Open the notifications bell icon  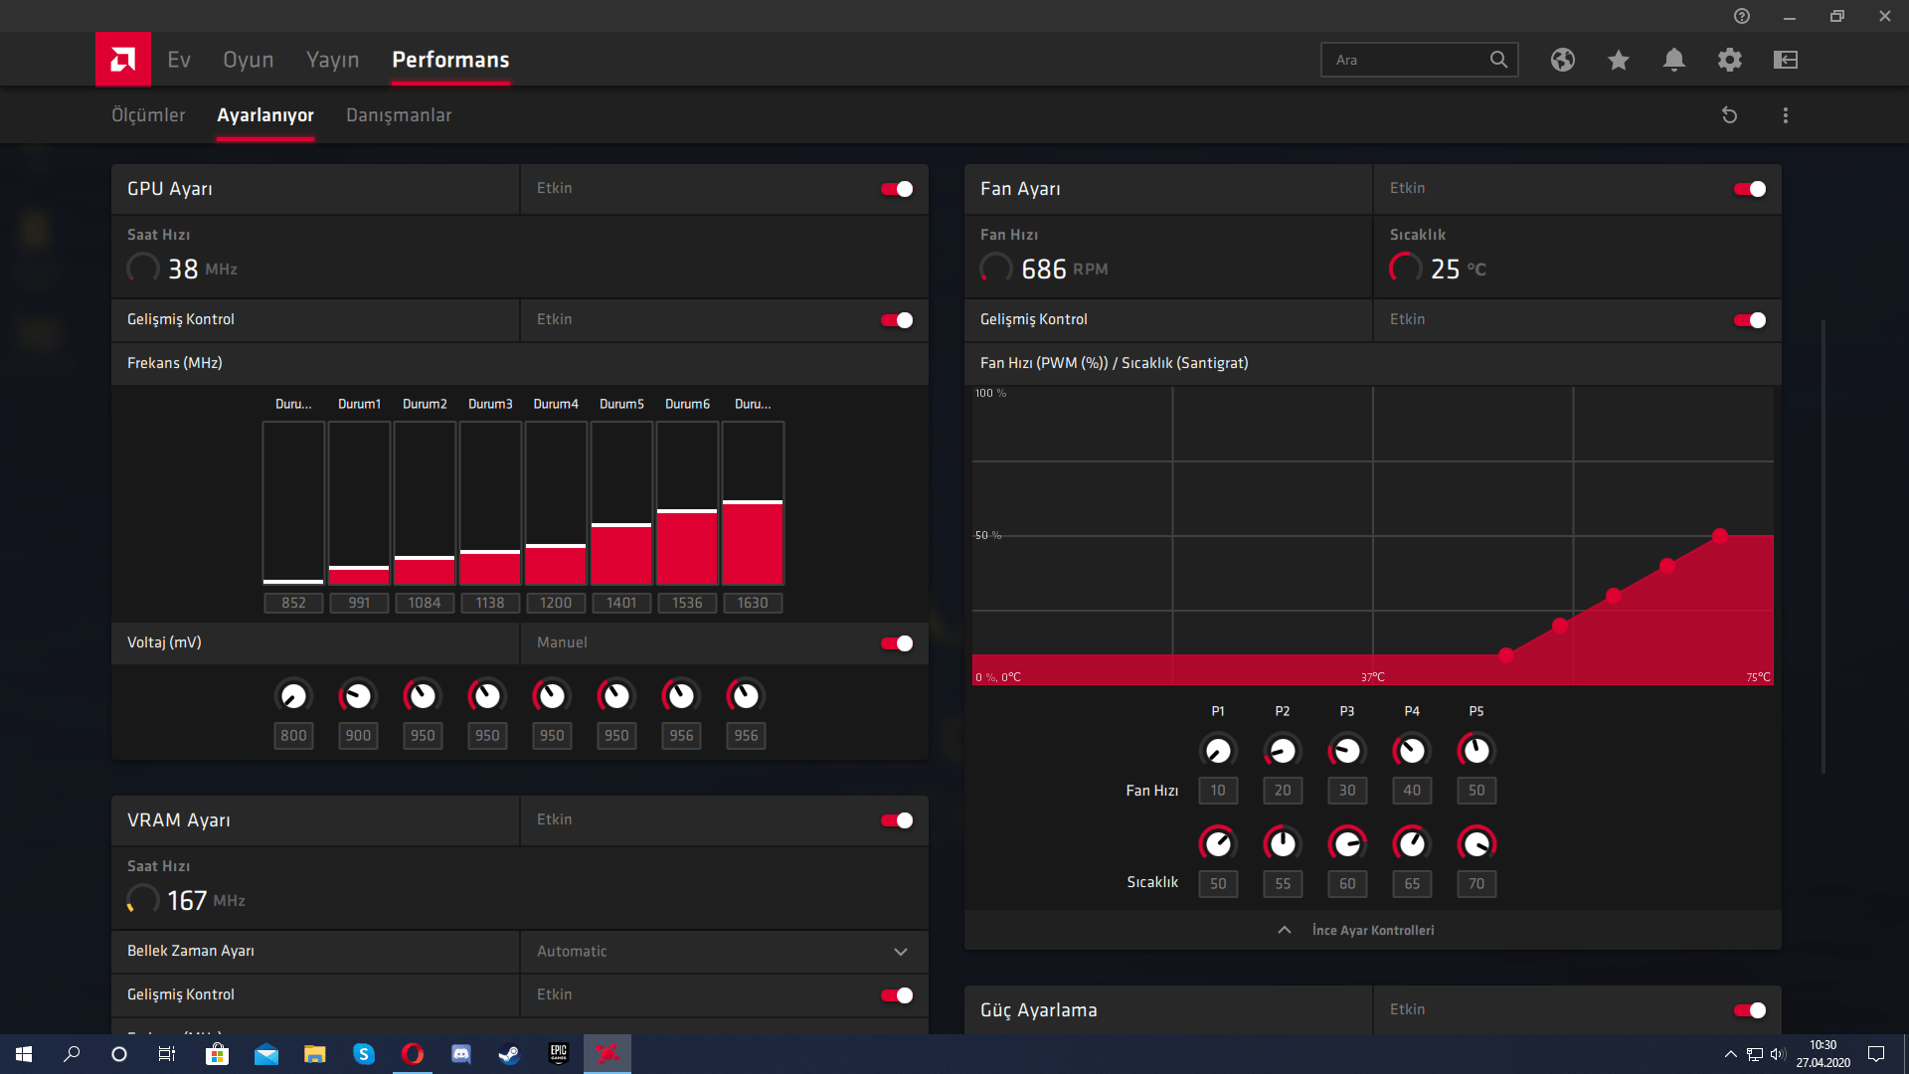point(1673,60)
